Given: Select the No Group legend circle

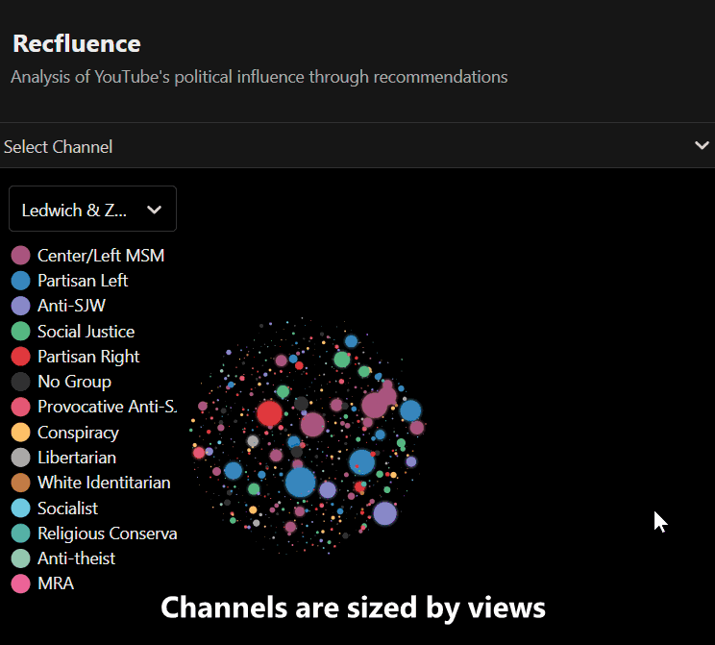Looking at the screenshot, I should 20,382.
